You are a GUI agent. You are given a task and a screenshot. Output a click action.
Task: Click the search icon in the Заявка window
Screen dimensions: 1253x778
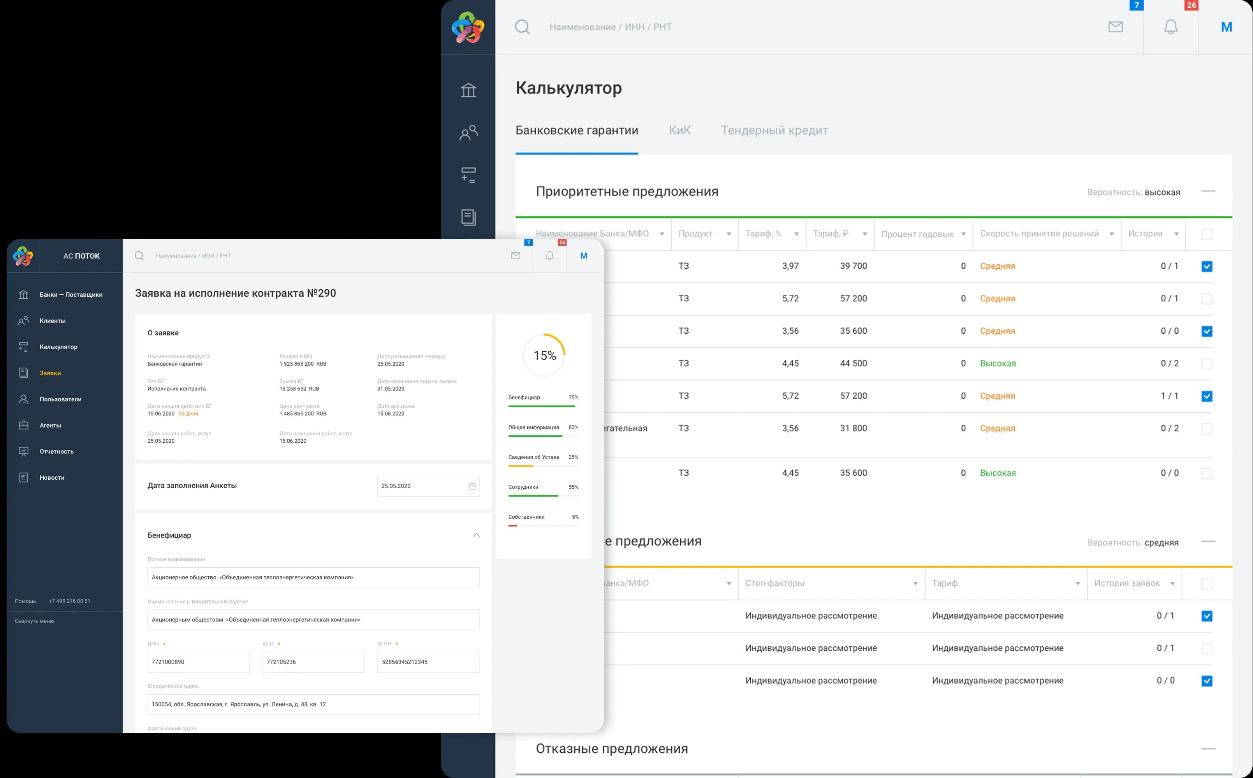139,256
